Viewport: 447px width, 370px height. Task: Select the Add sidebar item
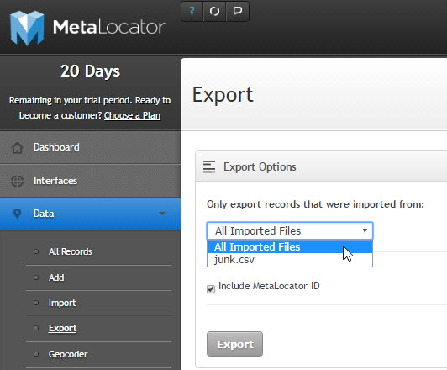(x=56, y=277)
